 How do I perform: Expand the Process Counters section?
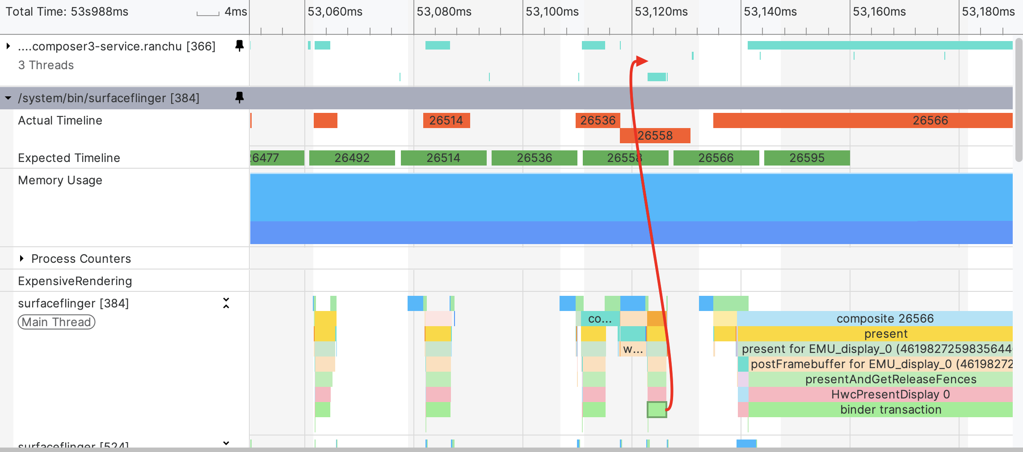tap(21, 258)
